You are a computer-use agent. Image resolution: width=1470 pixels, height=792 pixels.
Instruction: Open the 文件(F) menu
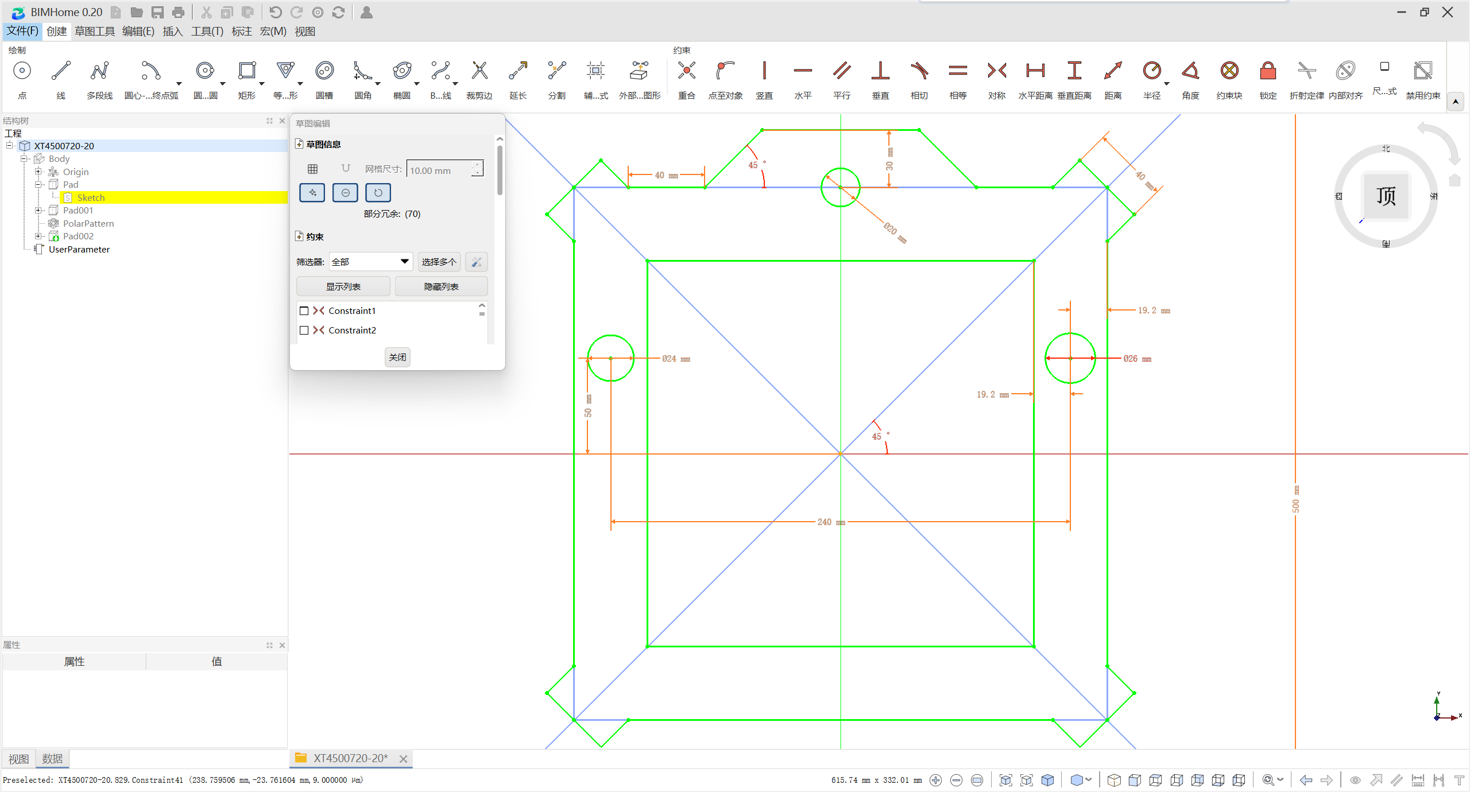(x=22, y=31)
